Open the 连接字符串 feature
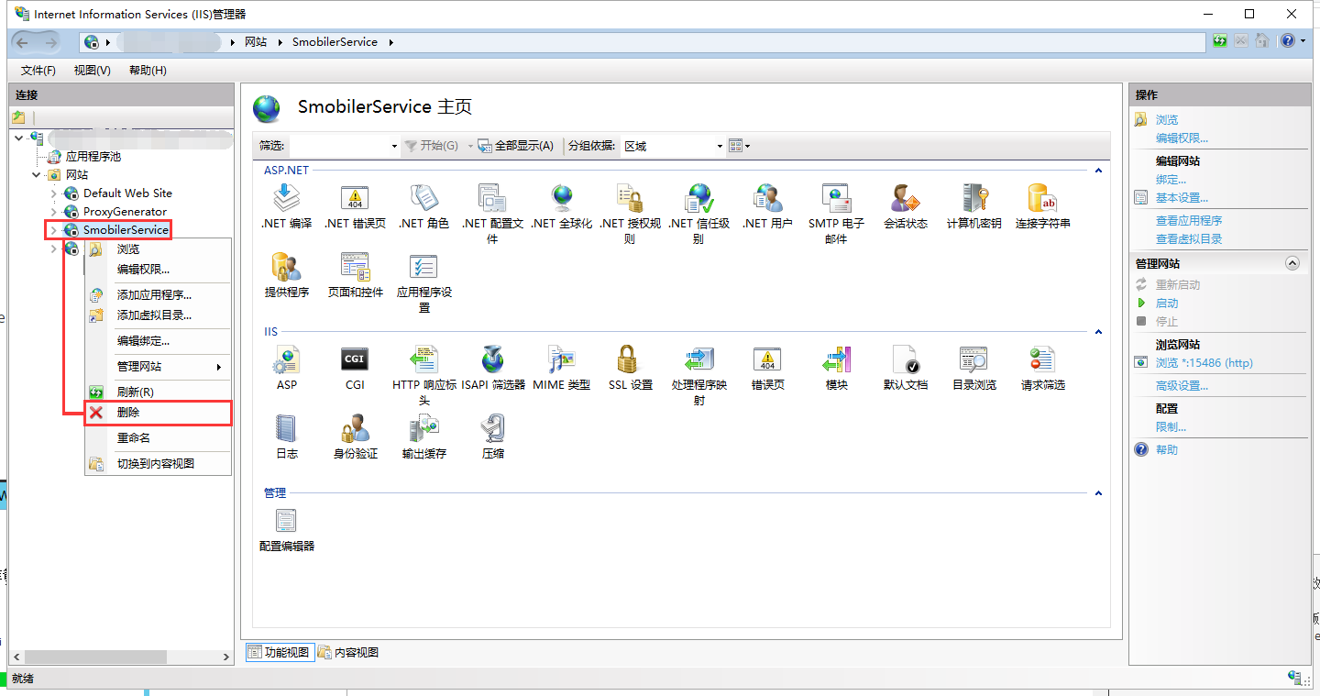Screen dimensions: 1320x696 1042,206
